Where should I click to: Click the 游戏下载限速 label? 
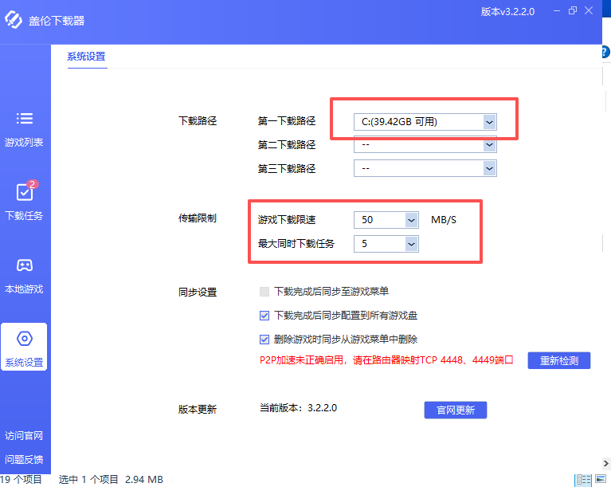tap(287, 220)
